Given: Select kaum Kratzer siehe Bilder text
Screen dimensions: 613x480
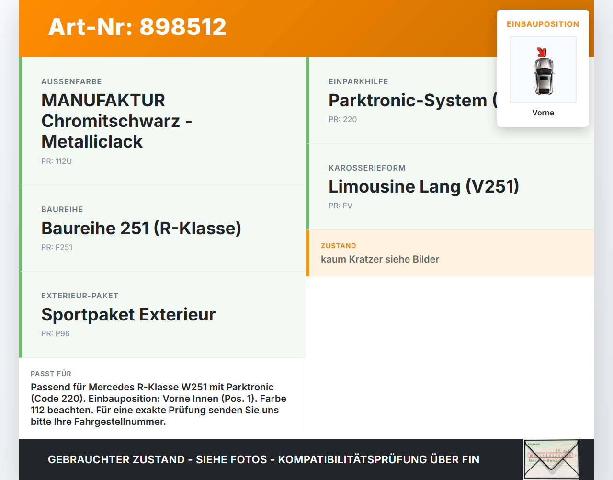Looking at the screenshot, I should pos(380,259).
